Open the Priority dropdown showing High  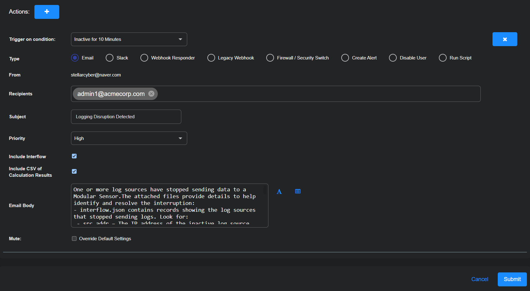tap(129, 138)
